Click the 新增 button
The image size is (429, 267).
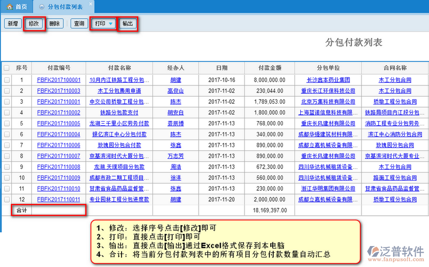[x=13, y=23]
